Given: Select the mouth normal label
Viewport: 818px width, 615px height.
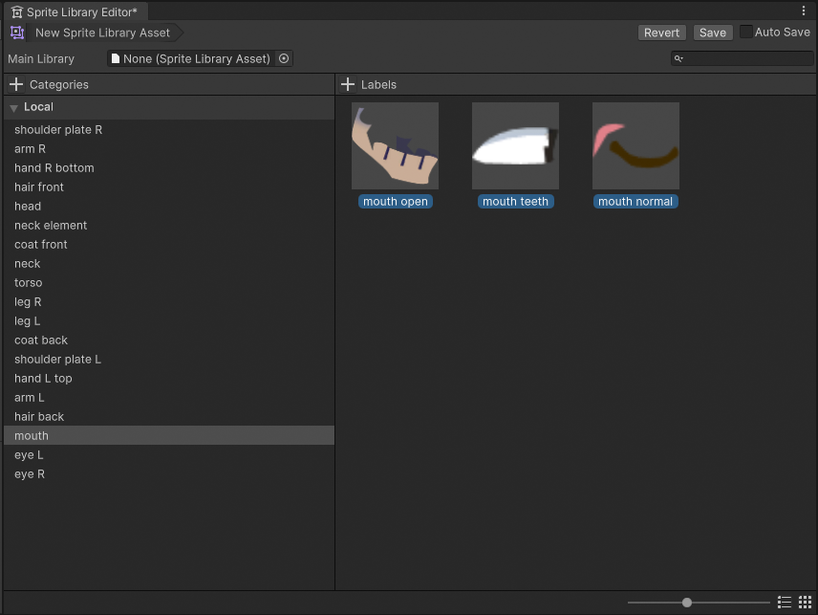Looking at the screenshot, I should [635, 202].
